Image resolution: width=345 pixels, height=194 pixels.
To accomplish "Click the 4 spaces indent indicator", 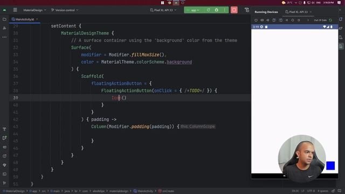I will point(323,191).
